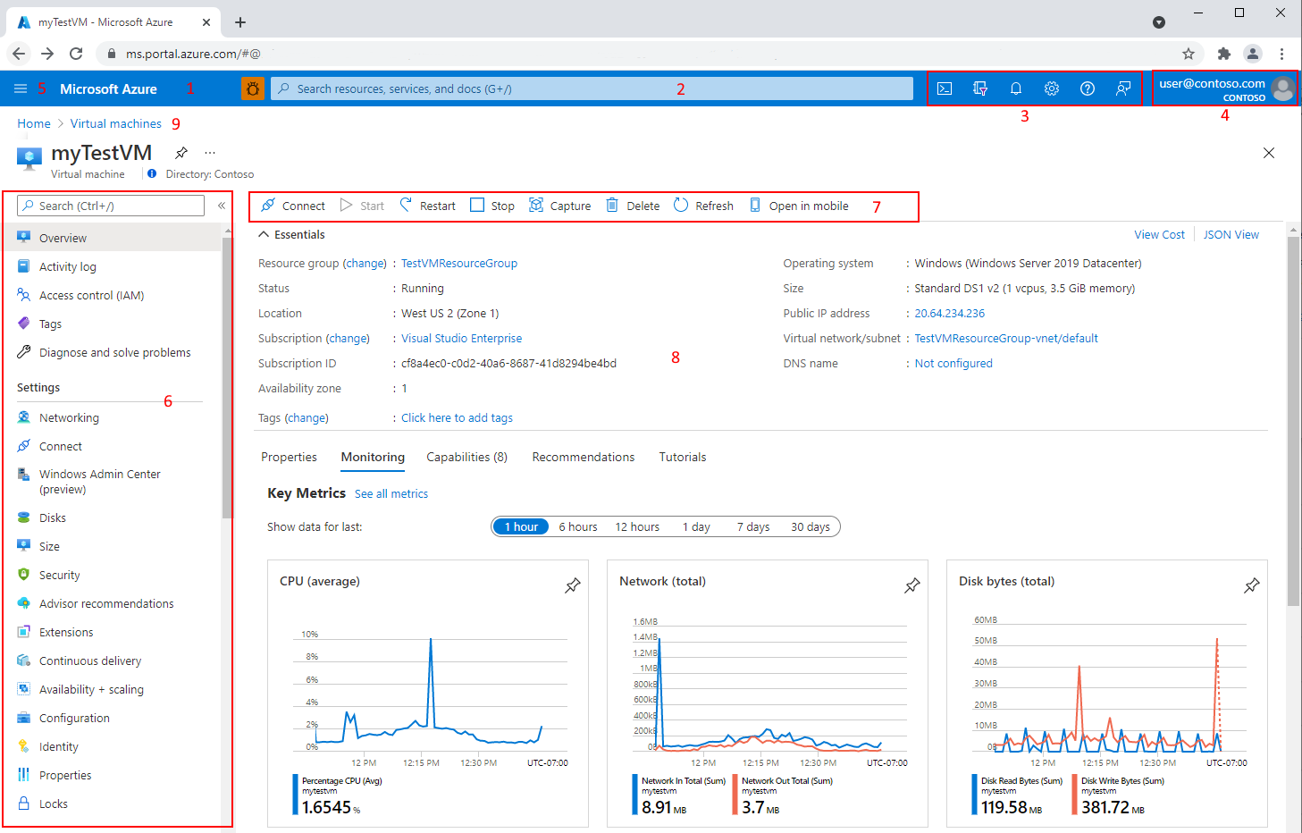Select the 7 days data range

[x=752, y=526]
